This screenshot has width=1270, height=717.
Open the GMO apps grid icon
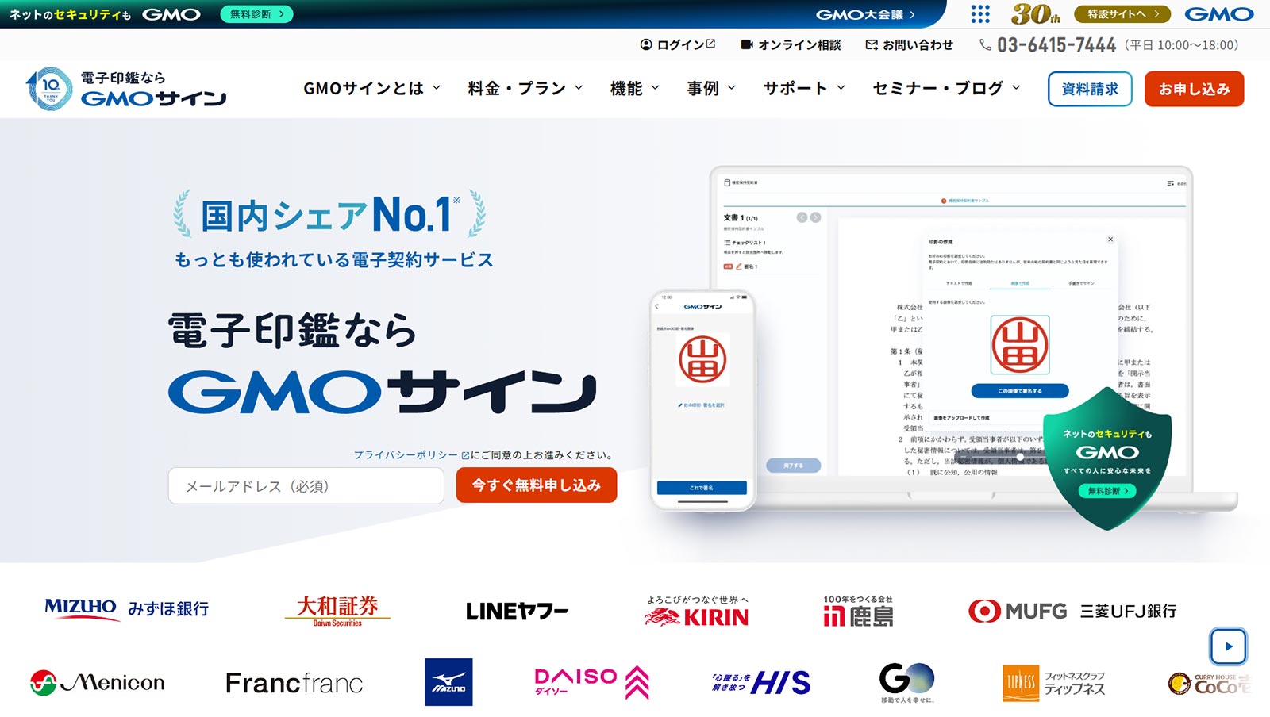[x=981, y=13]
